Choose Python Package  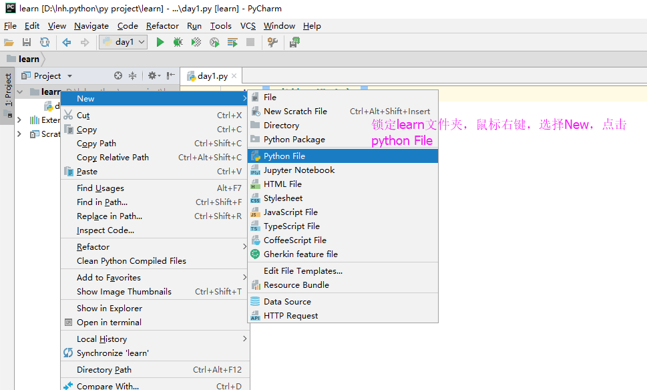click(343, 140)
